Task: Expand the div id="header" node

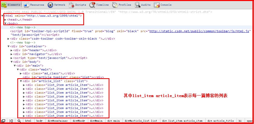Action: coord(11,50)
